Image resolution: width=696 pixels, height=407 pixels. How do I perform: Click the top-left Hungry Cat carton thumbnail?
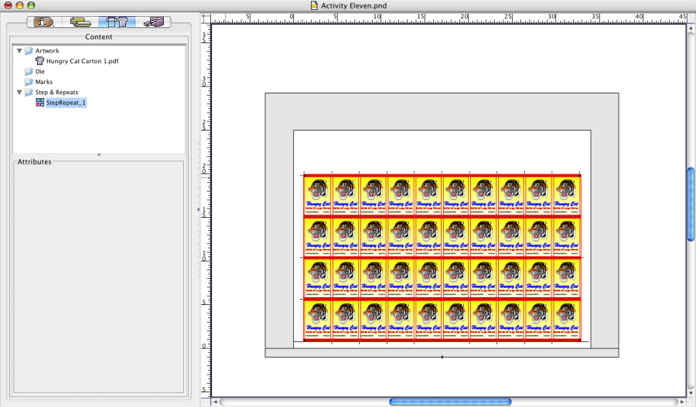click(x=318, y=195)
